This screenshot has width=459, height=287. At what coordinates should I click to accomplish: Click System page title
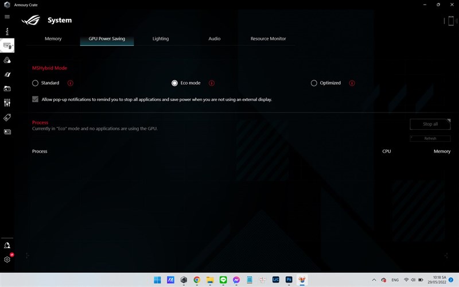pos(60,20)
